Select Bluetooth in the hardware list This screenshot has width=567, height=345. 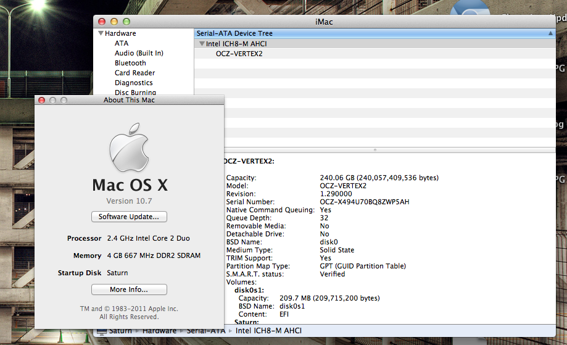pyautogui.click(x=130, y=63)
